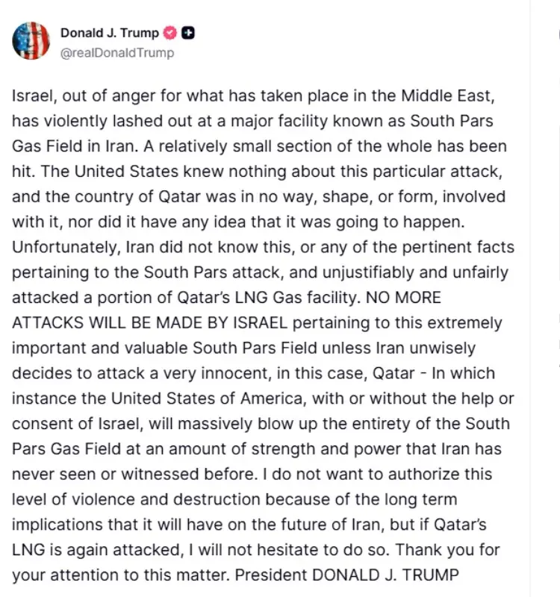Click the @realDonaldTrump handle
This screenshot has height=597, width=560.
pyautogui.click(x=117, y=52)
